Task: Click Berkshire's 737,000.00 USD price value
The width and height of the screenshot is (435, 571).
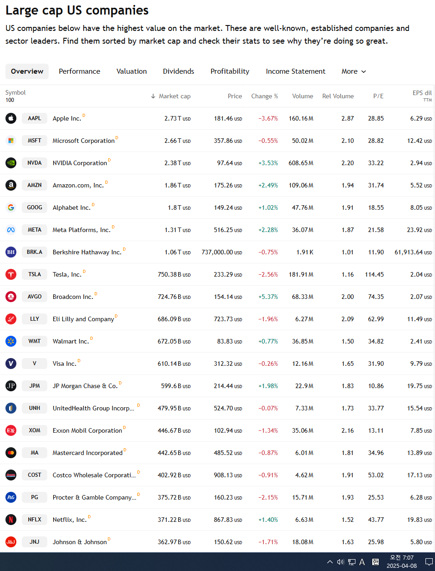Action: pyautogui.click(x=222, y=252)
